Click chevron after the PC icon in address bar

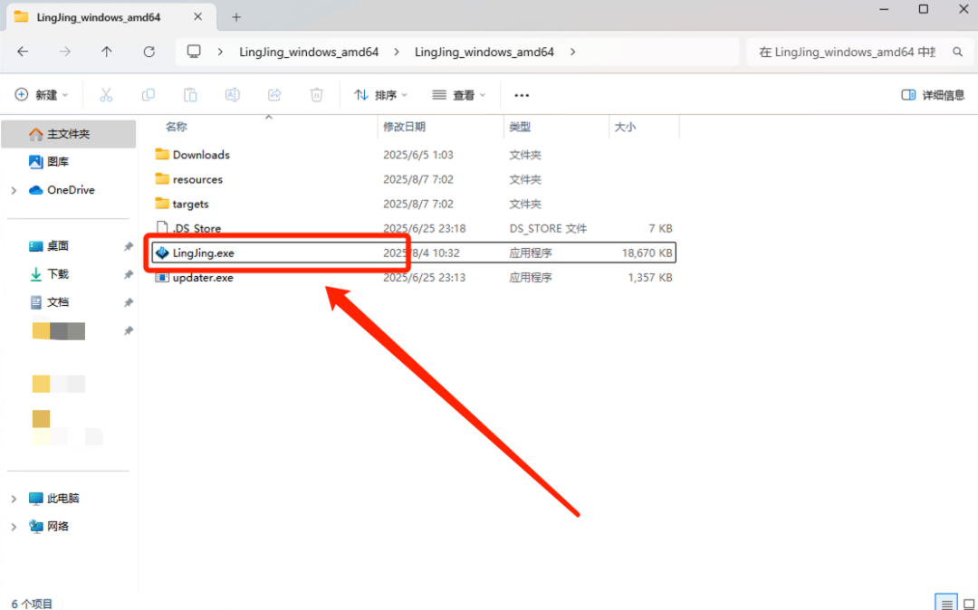[220, 52]
